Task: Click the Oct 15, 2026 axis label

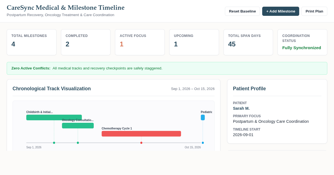Action: [x=193, y=147]
